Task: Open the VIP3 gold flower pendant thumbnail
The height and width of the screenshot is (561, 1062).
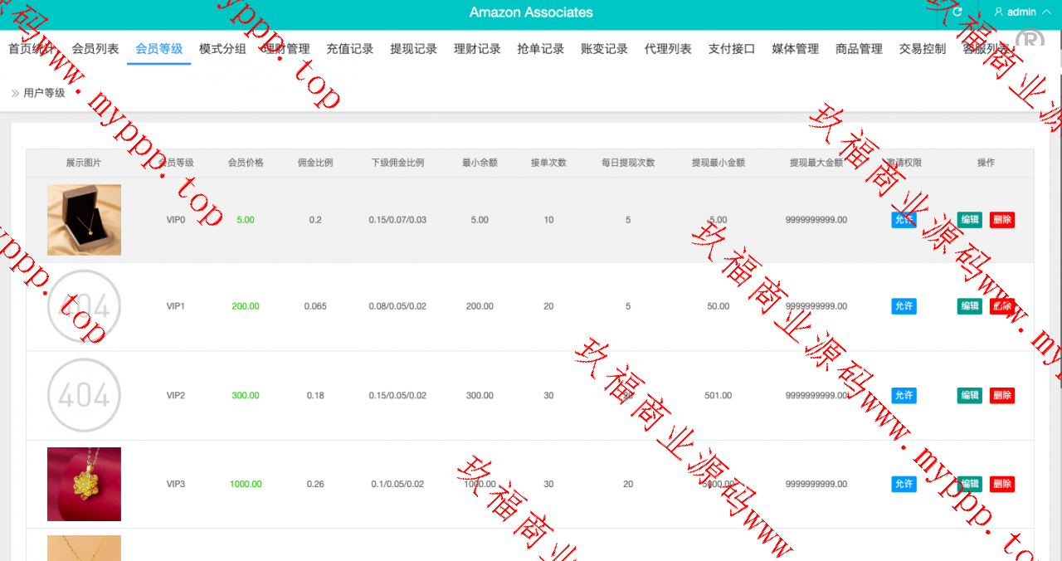Action: pos(84,484)
